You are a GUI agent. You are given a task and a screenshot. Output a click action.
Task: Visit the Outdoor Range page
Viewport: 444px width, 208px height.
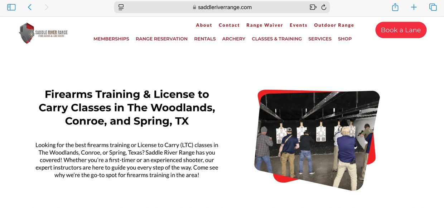coord(334,25)
